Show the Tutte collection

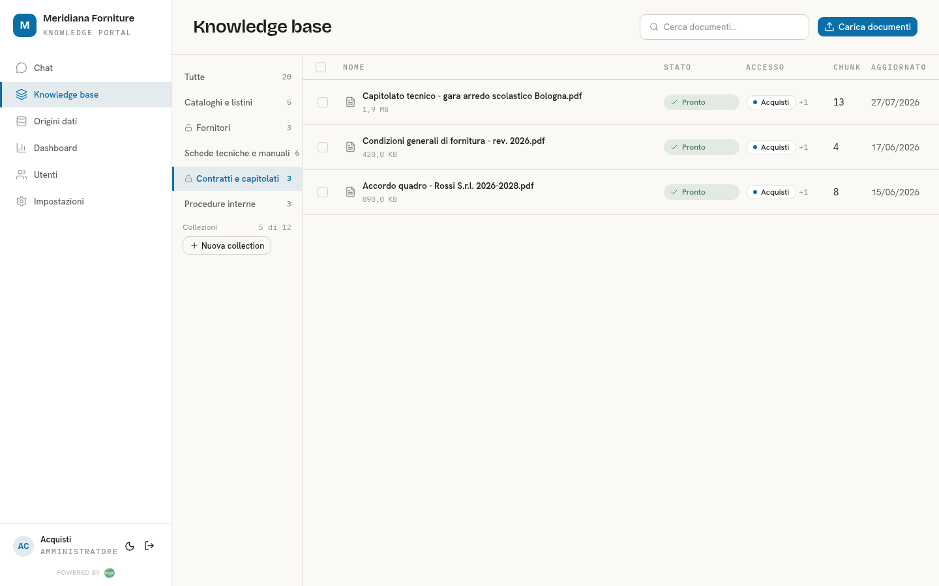[x=237, y=77]
